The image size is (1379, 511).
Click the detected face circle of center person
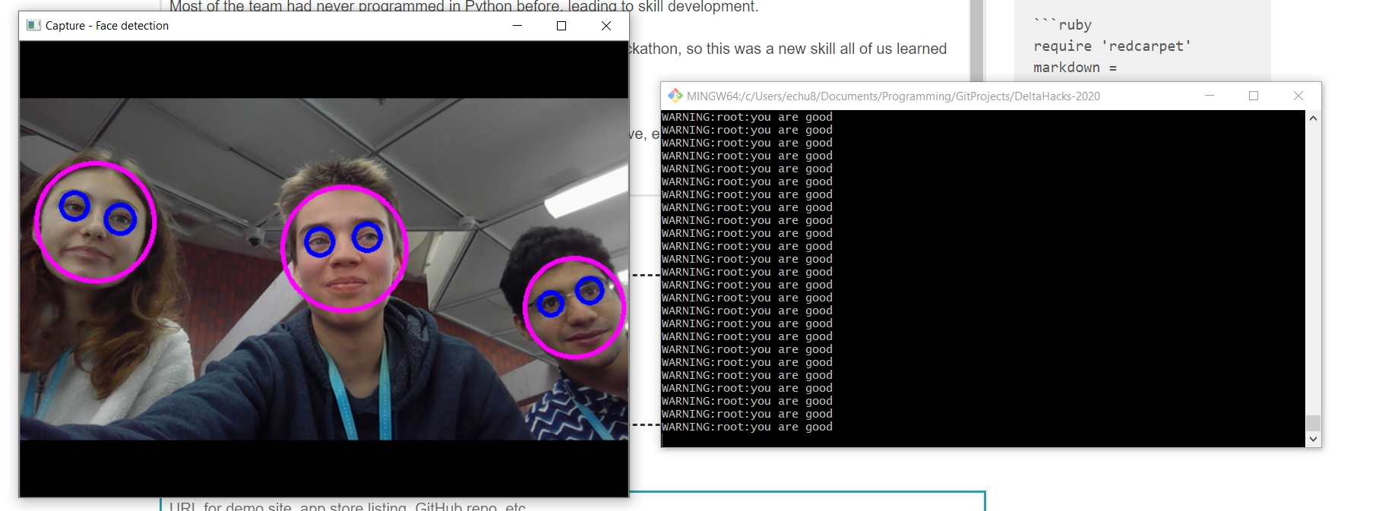(x=344, y=248)
